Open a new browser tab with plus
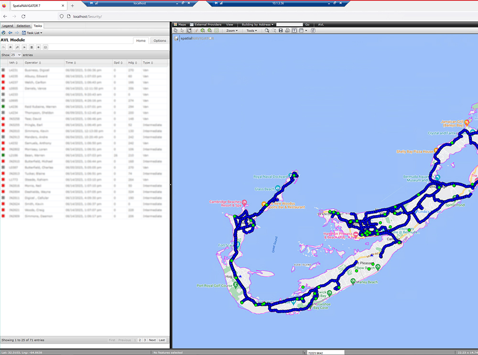Viewport: 478px width, 355px height. pos(72,5)
